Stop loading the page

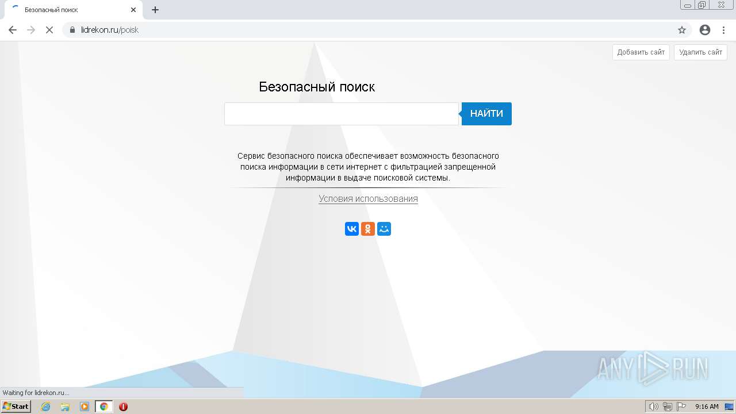[49, 30]
